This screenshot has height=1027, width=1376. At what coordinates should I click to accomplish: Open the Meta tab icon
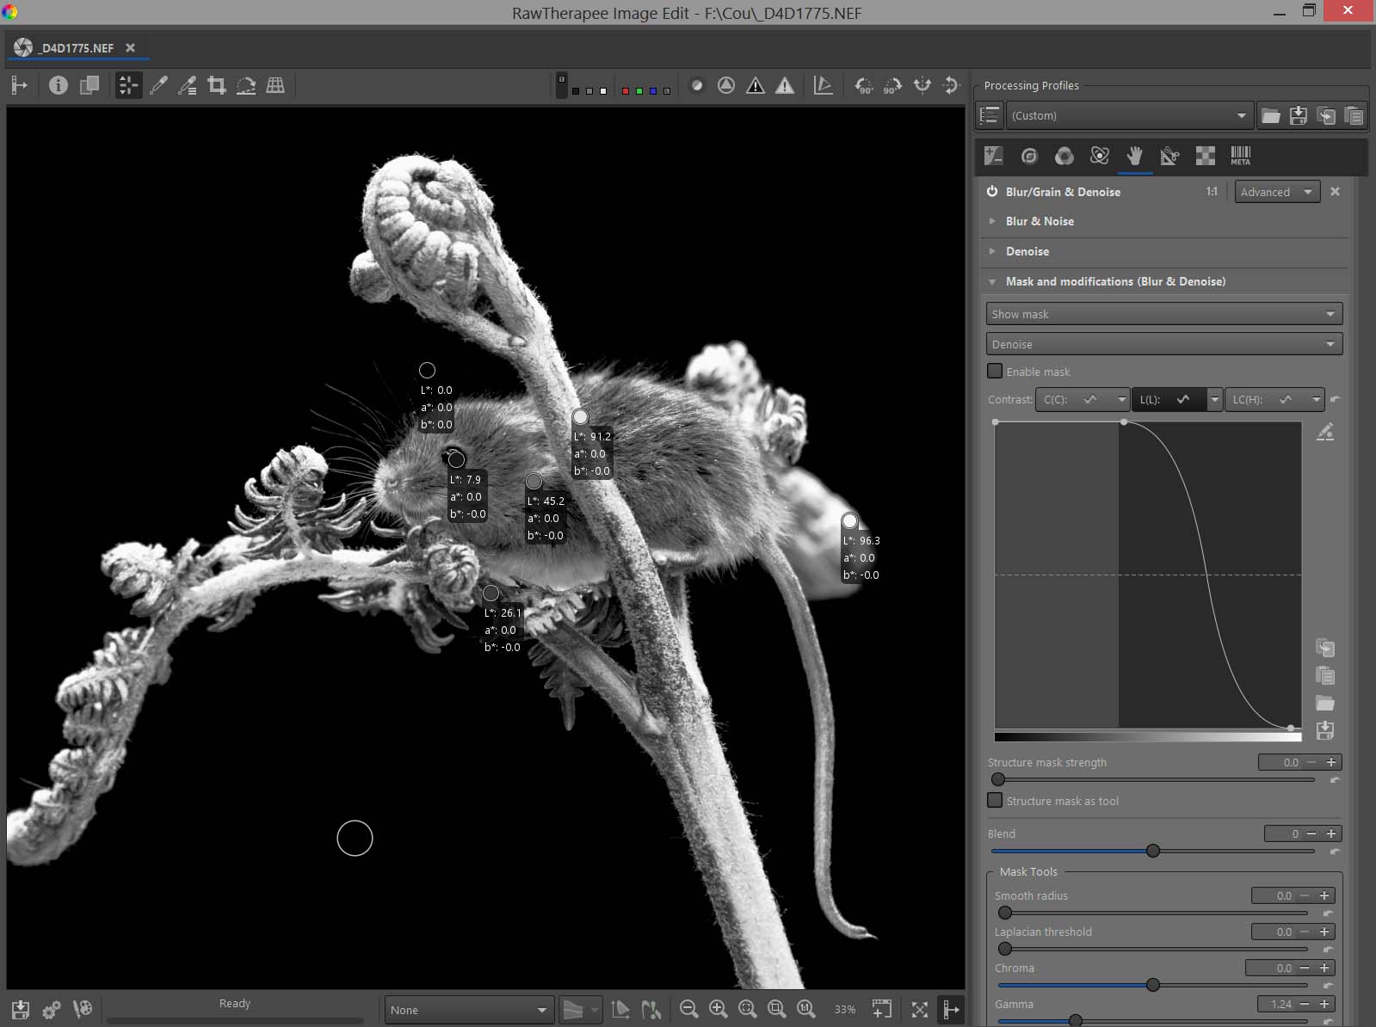tap(1240, 156)
